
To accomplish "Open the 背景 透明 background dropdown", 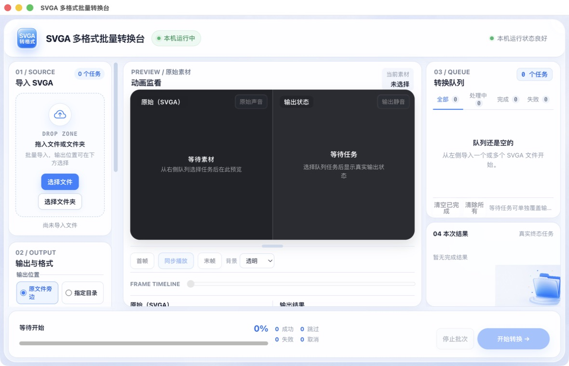I will pyautogui.click(x=257, y=261).
